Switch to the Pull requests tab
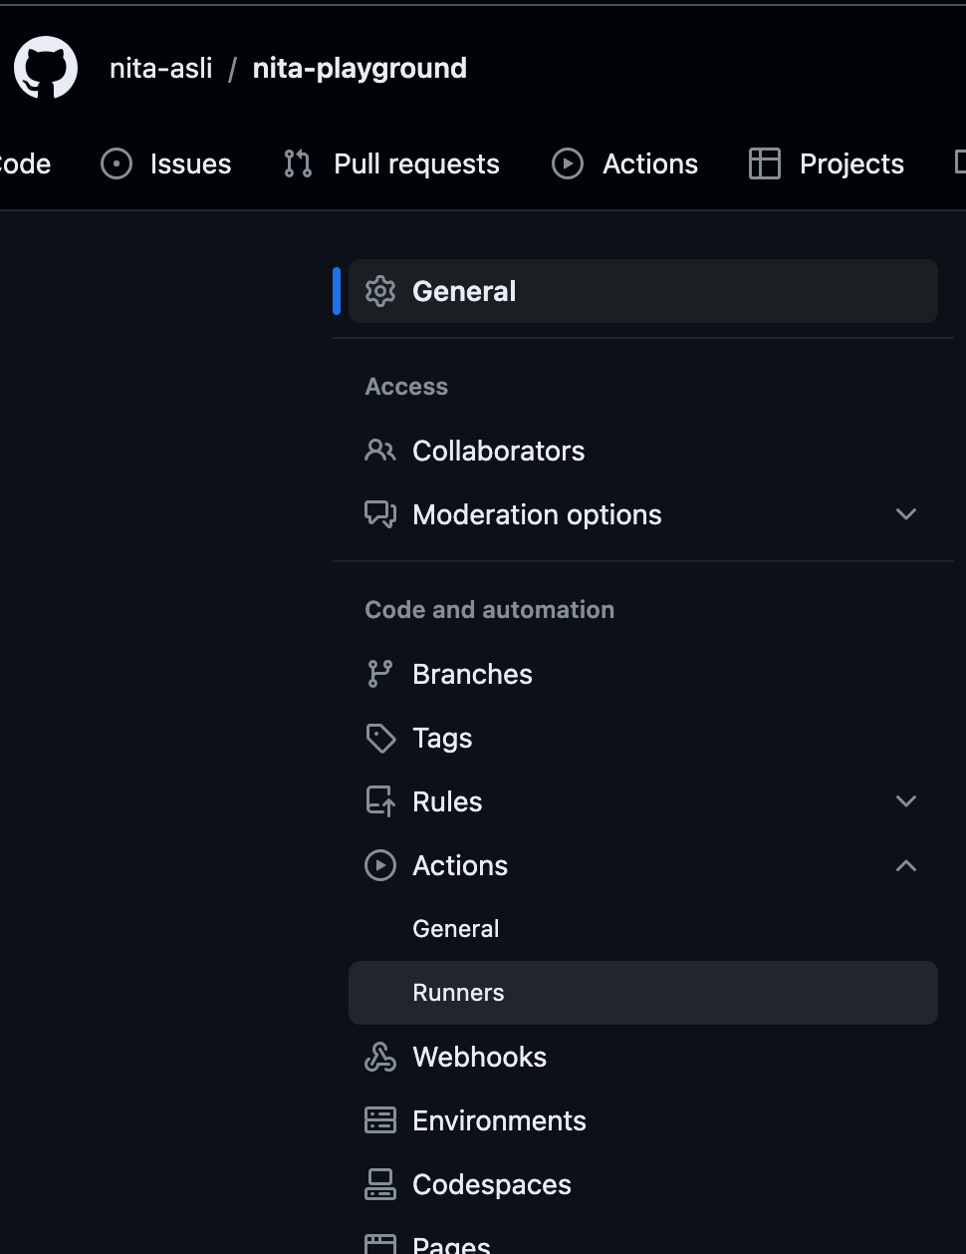 tap(416, 163)
